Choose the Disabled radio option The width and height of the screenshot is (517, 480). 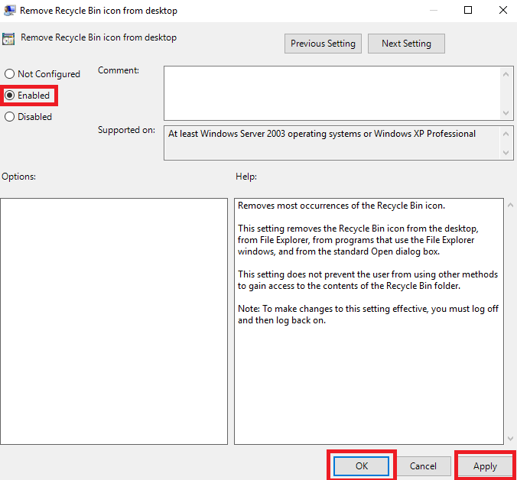[x=28, y=117]
